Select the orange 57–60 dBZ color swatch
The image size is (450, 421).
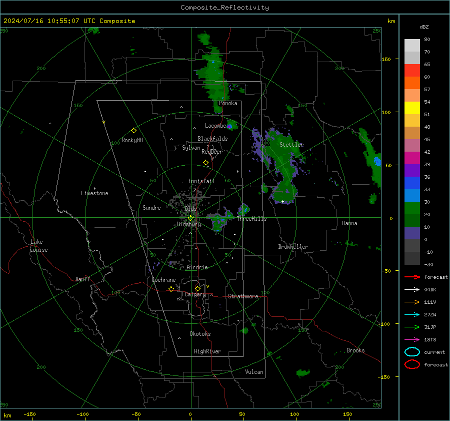tap(412, 83)
